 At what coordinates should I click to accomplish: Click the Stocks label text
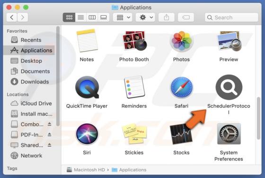181,152
